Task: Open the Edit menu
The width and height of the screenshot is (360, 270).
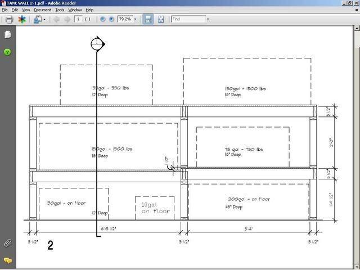Action: [15, 10]
